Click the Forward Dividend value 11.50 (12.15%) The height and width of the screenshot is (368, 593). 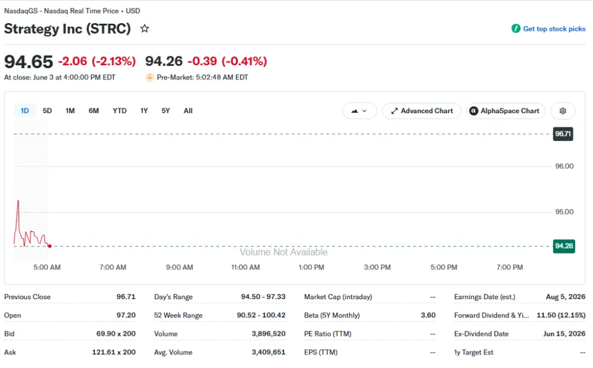point(561,315)
